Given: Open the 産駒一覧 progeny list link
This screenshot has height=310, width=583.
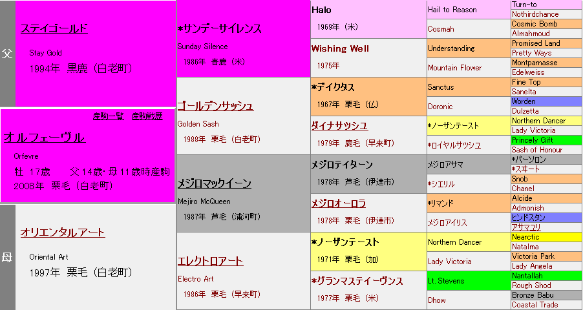Looking at the screenshot, I should click(x=108, y=116).
